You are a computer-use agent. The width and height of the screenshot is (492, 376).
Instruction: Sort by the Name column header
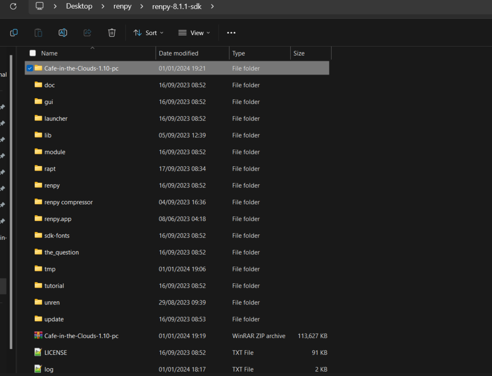(x=49, y=53)
